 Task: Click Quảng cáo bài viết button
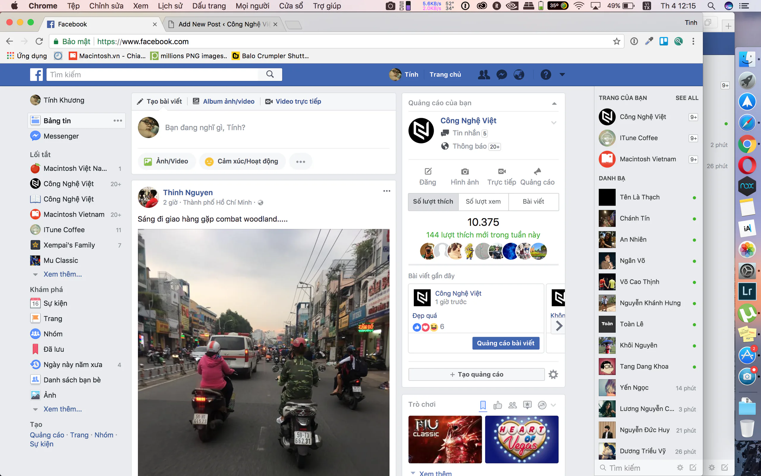pos(505,343)
